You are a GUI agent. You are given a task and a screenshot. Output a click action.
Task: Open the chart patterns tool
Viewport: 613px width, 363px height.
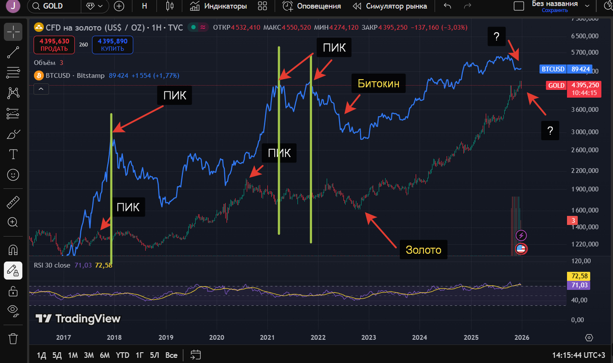[13, 93]
